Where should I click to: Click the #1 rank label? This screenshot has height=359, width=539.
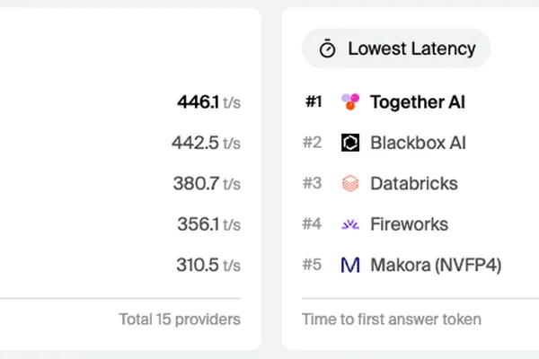pos(314,101)
